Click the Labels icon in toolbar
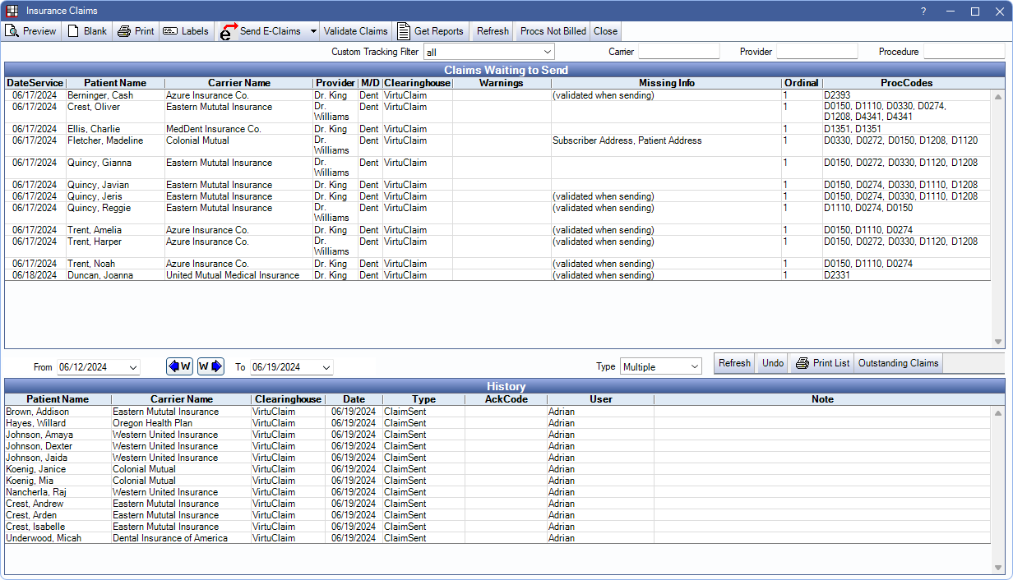This screenshot has height=580, width=1013. (x=170, y=31)
